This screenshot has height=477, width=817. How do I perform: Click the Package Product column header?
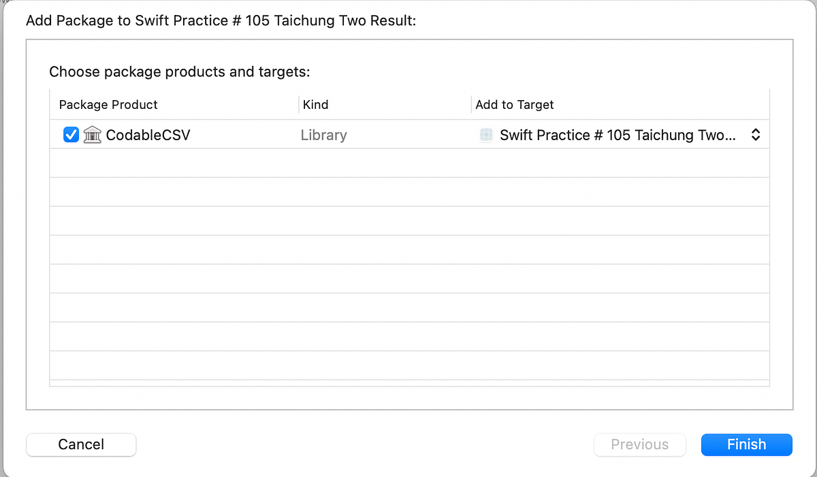(108, 105)
